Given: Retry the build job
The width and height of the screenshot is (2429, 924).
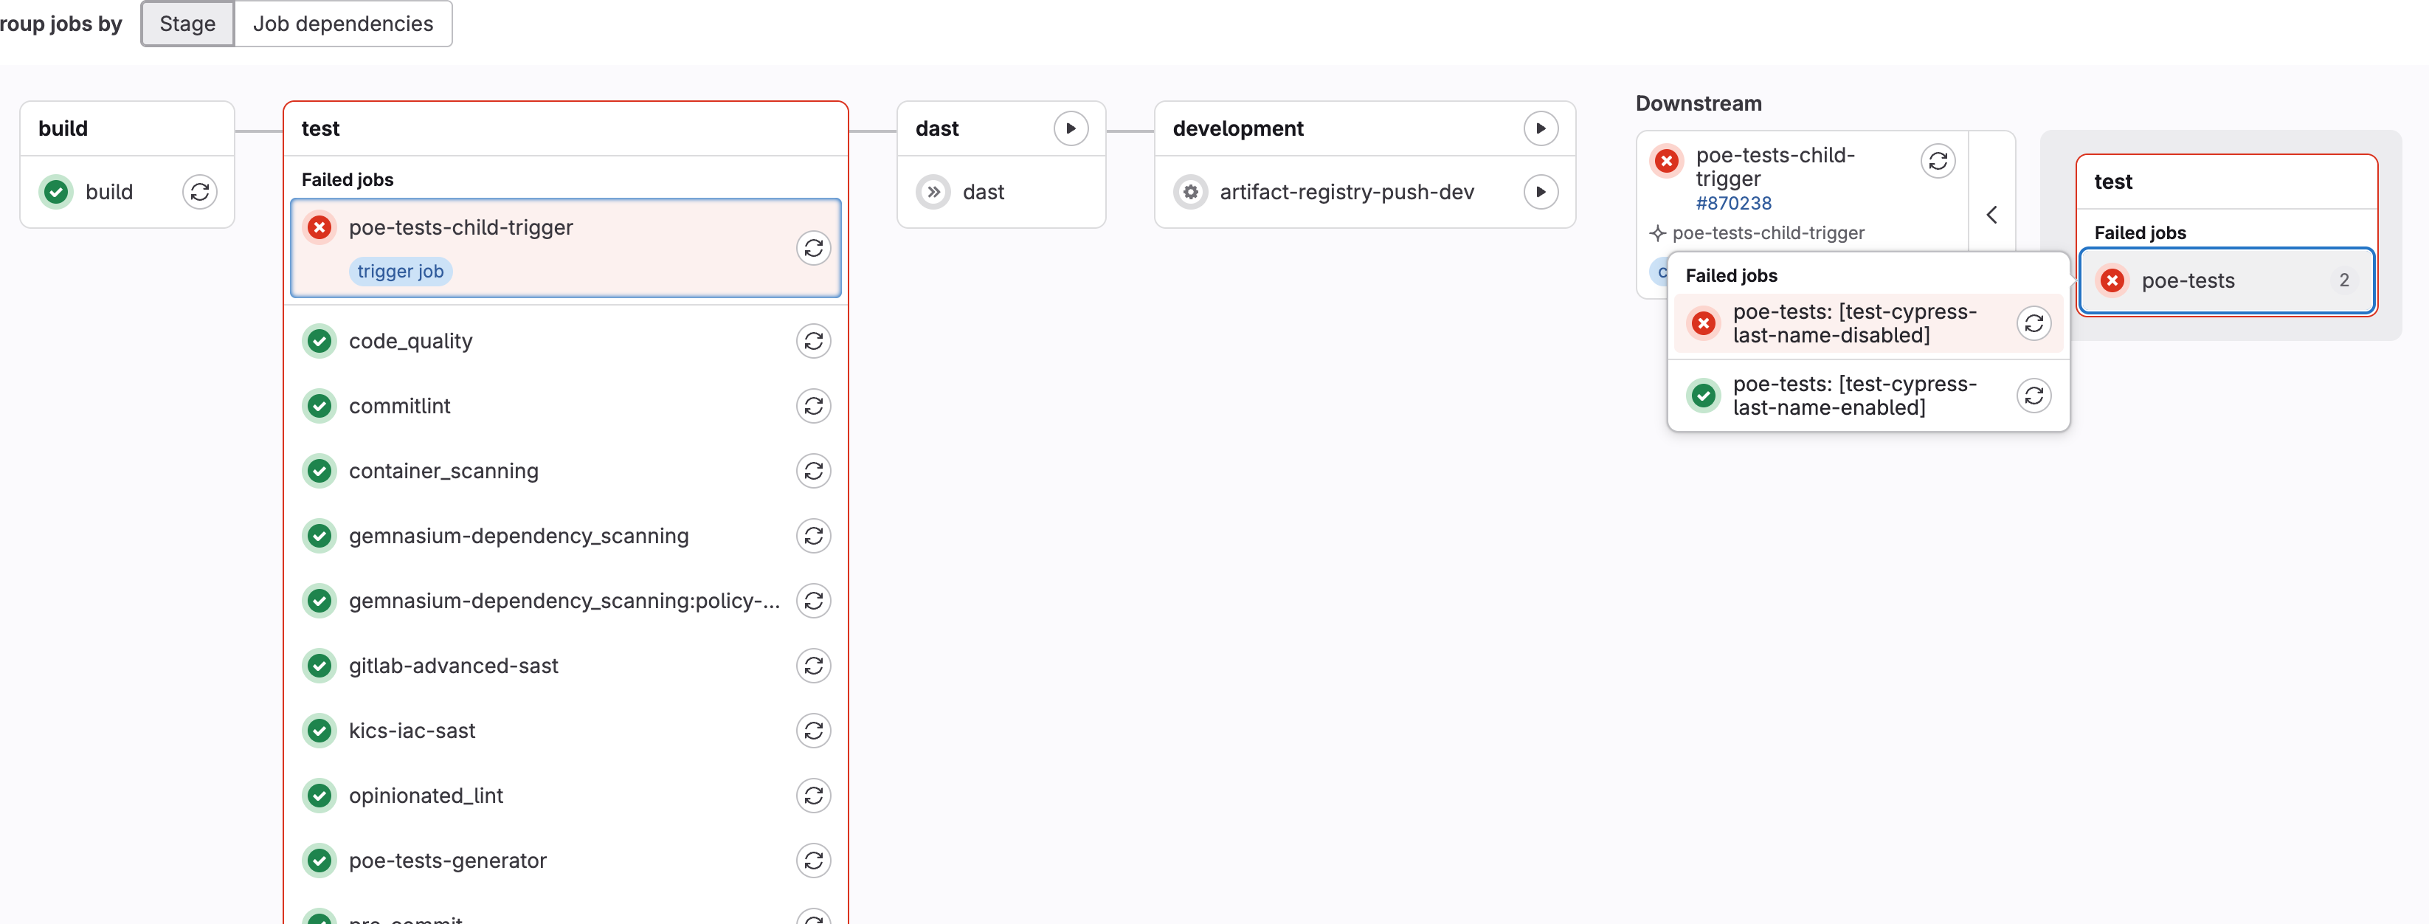Looking at the screenshot, I should tap(199, 193).
